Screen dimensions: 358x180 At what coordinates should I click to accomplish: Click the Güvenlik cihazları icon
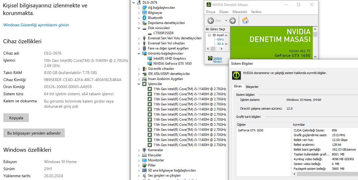tap(144, 69)
